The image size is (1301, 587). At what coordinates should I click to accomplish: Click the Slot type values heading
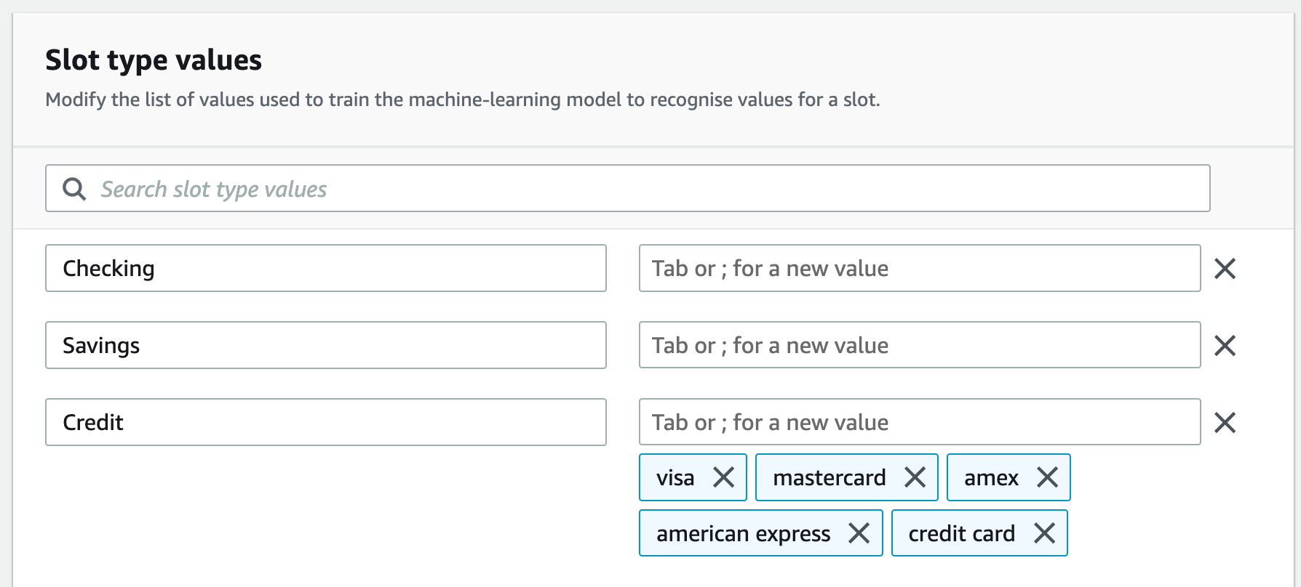154,60
